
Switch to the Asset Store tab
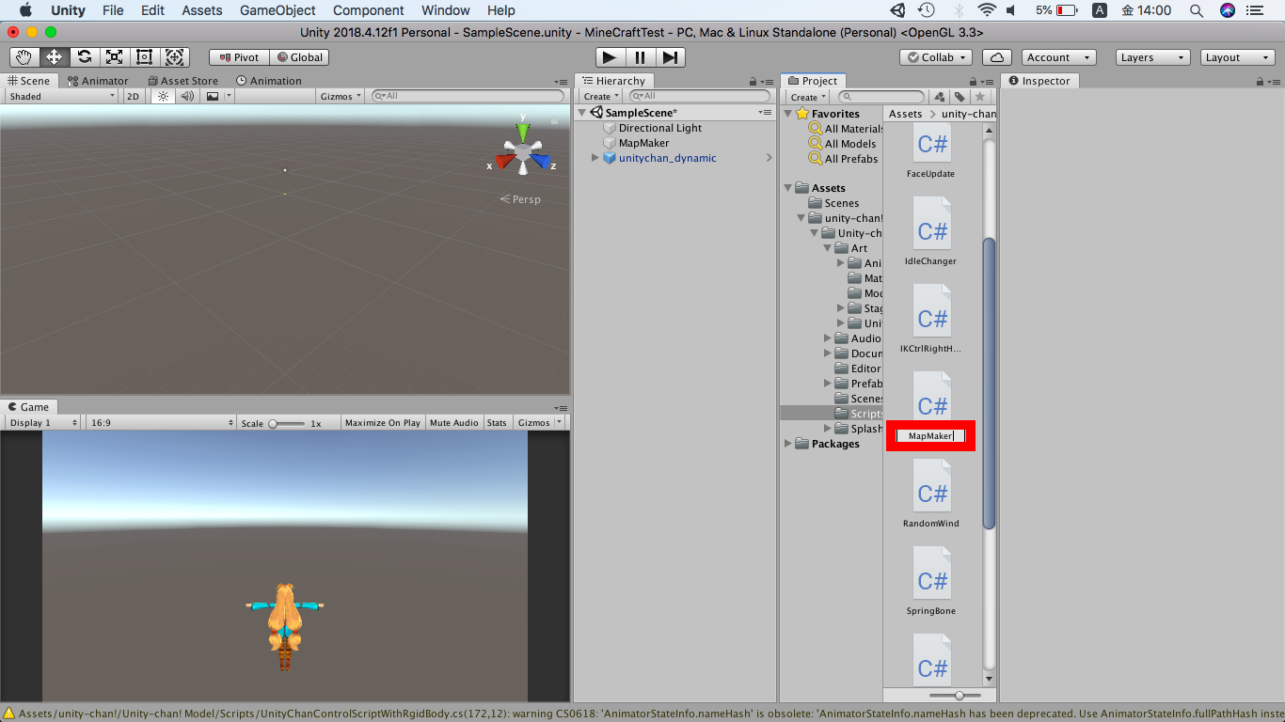[182, 81]
